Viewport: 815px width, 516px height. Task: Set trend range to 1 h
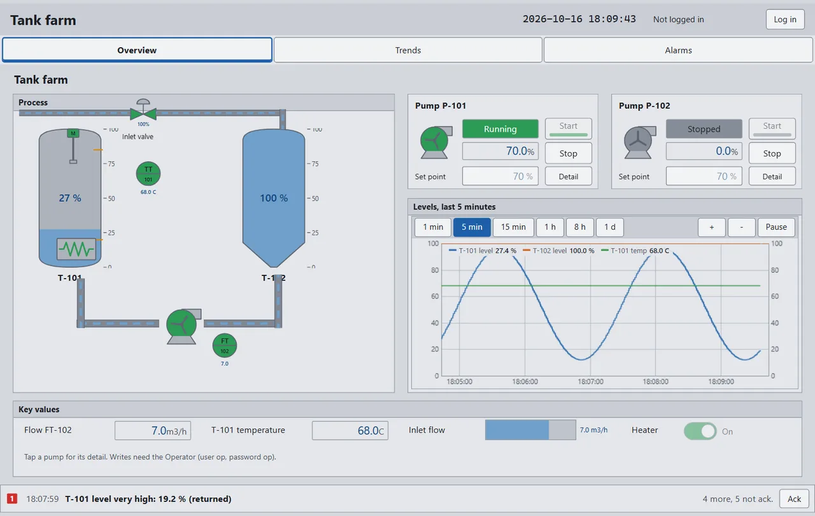point(550,227)
